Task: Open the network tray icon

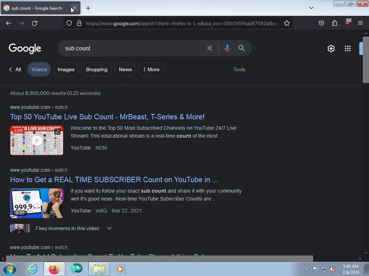Action: pyautogui.click(x=324, y=269)
